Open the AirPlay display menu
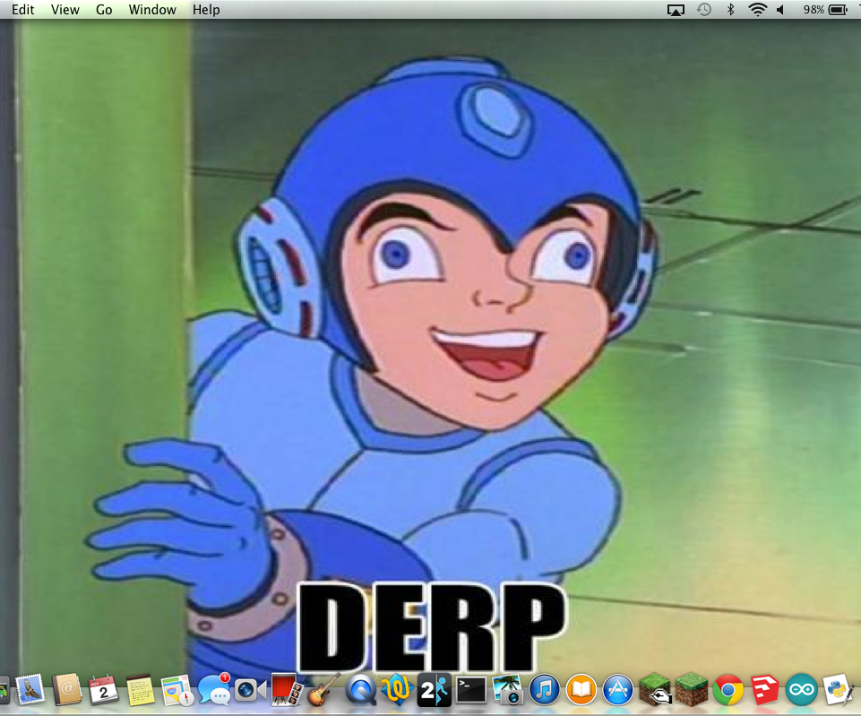 click(x=676, y=10)
